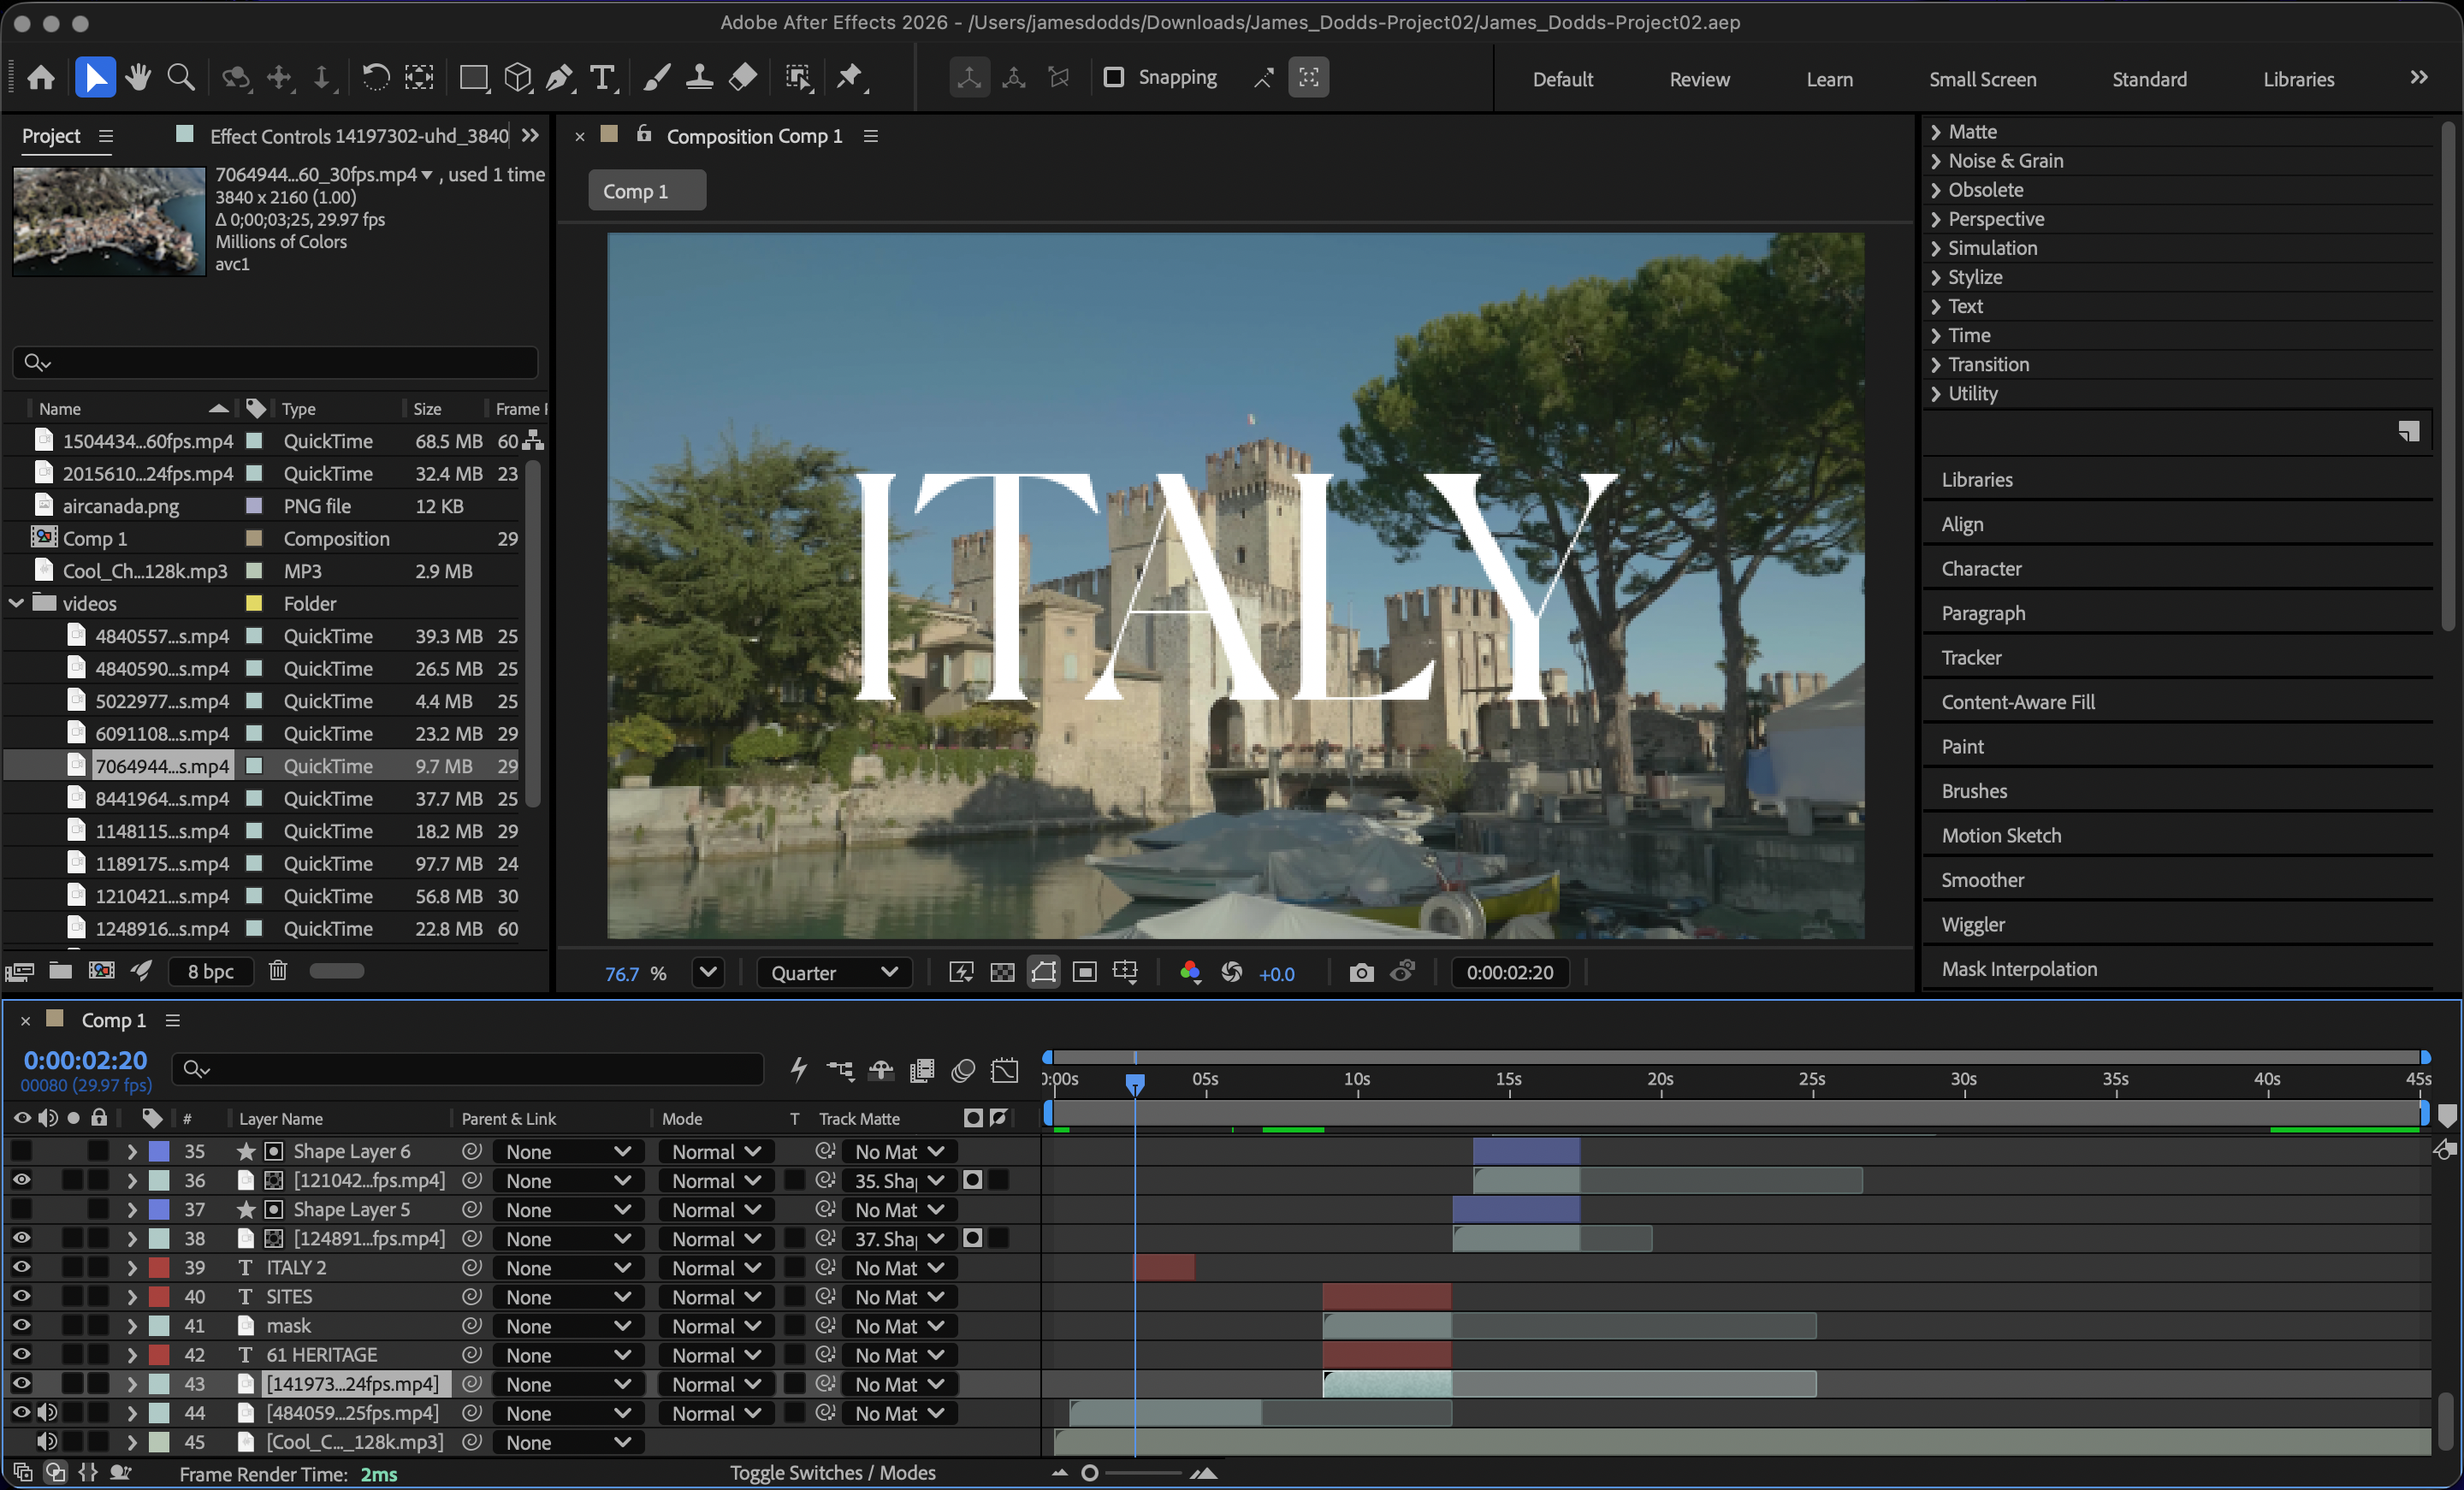
Task: Open the Graph Editor in timeline
Action: (1004, 1071)
